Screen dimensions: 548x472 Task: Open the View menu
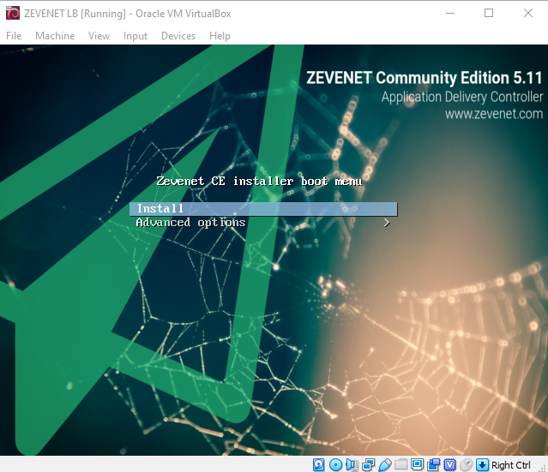(x=99, y=36)
